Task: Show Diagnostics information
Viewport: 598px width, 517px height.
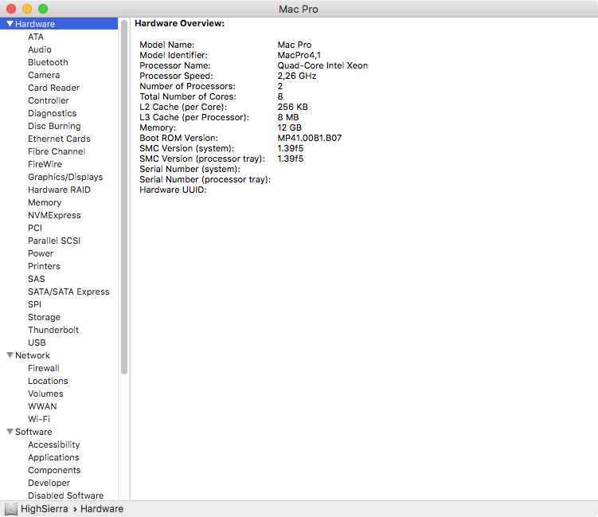Action: 53,113
